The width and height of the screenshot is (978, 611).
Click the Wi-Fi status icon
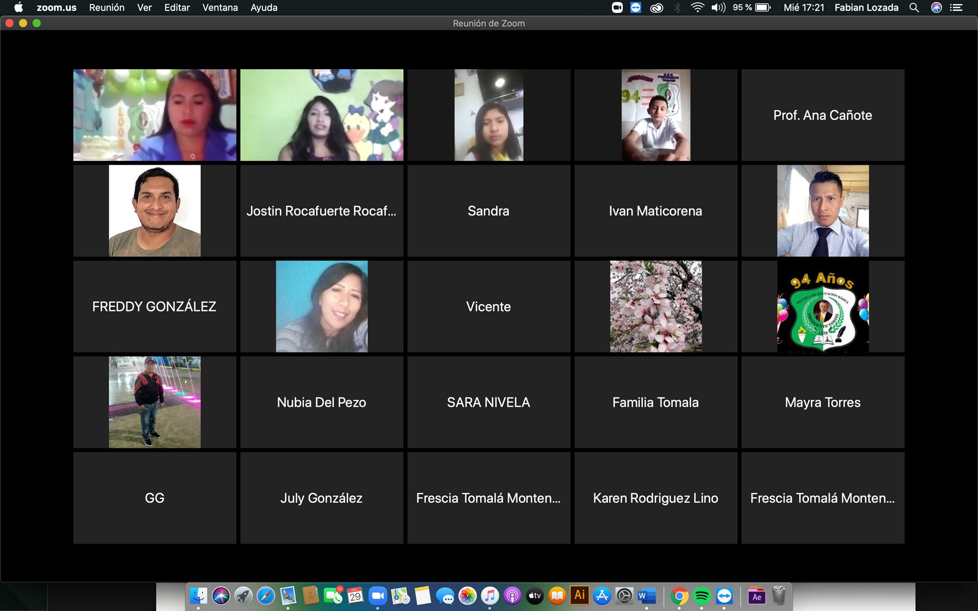pyautogui.click(x=697, y=8)
